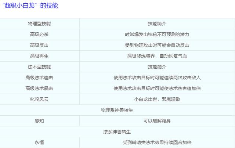Screen dimensions: 235x148
Task: Select the 高级反击 skill cell
Action: pos(39,45)
